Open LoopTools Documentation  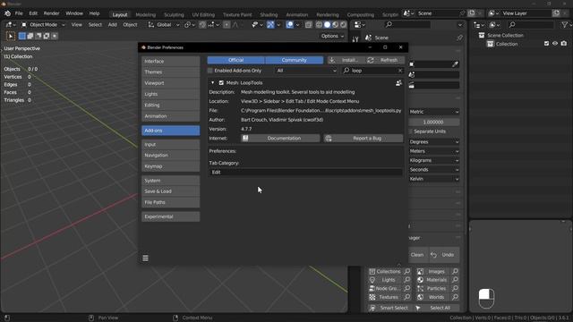pos(280,139)
